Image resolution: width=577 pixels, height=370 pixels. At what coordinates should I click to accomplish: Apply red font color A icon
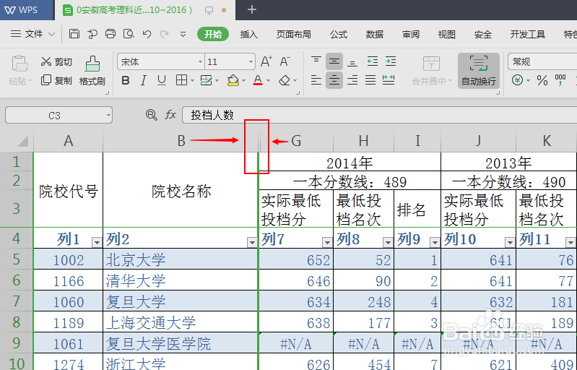point(258,80)
